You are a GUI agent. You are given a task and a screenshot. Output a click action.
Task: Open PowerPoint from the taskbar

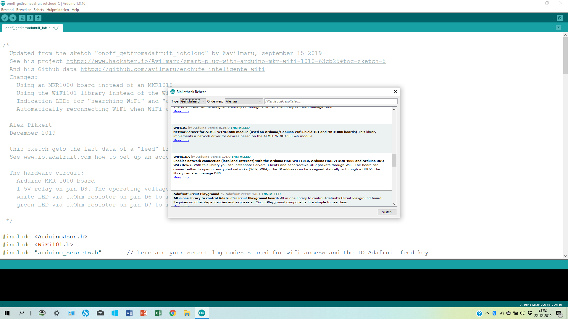pyautogui.click(x=143, y=313)
